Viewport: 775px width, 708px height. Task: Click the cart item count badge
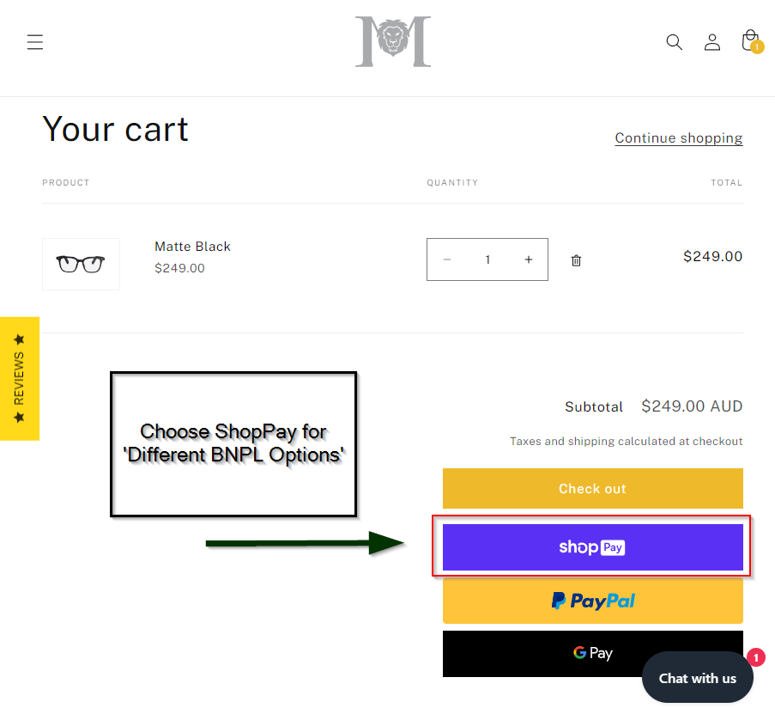click(x=757, y=47)
